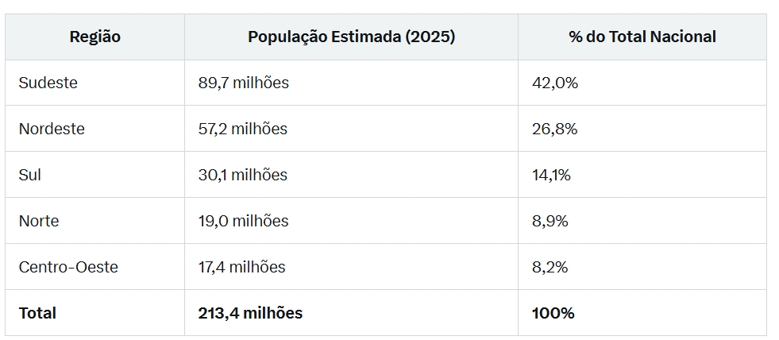The image size is (779, 340).
Task: Select the bold Total row label
Action: point(37,313)
